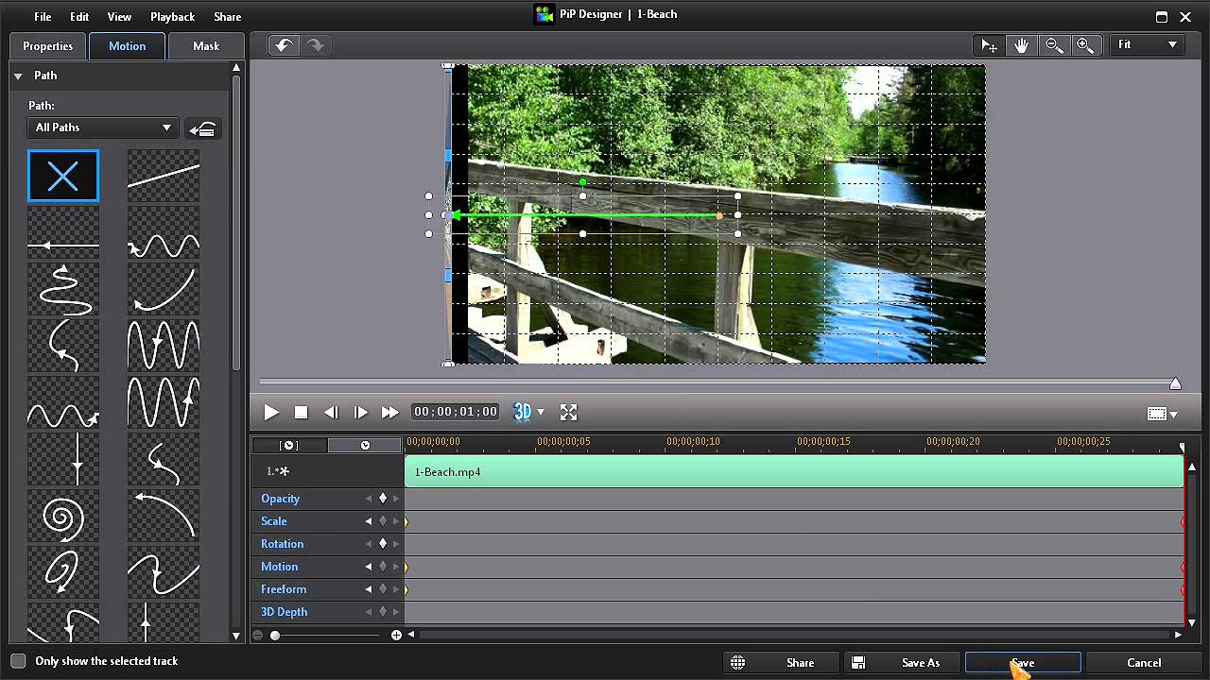The height and width of the screenshot is (680, 1210).
Task: Open the Playback menu
Action: [172, 17]
